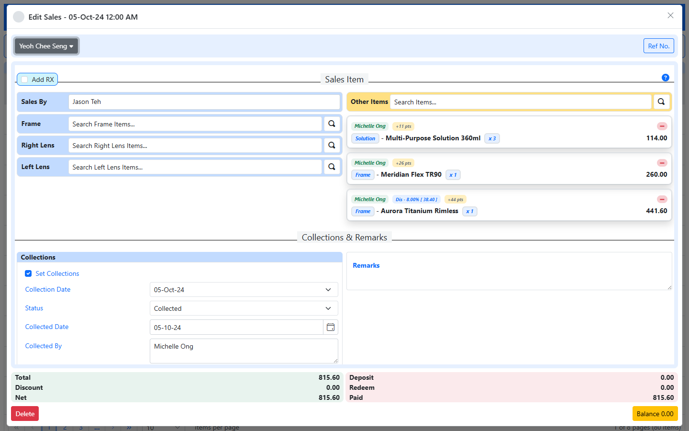
Task: Click the Right Lens search magnifier icon
Action: coord(332,145)
